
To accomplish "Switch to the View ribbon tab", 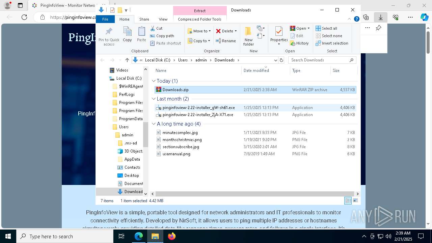I will tap(163, 19).
